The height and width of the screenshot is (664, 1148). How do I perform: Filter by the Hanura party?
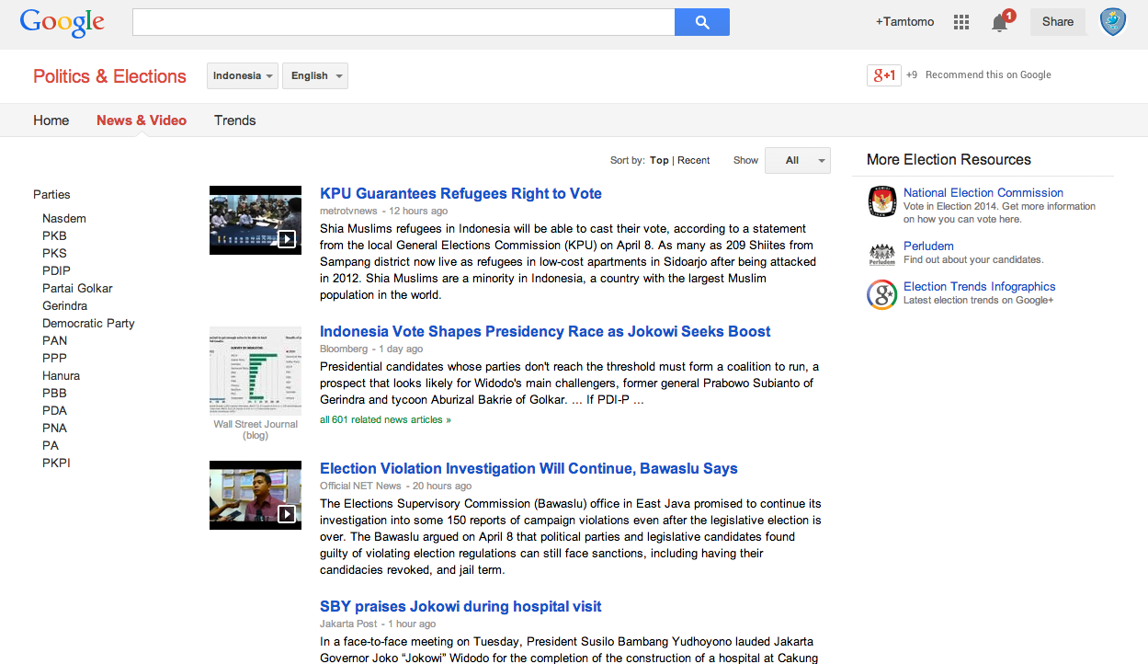coord(61,376)
